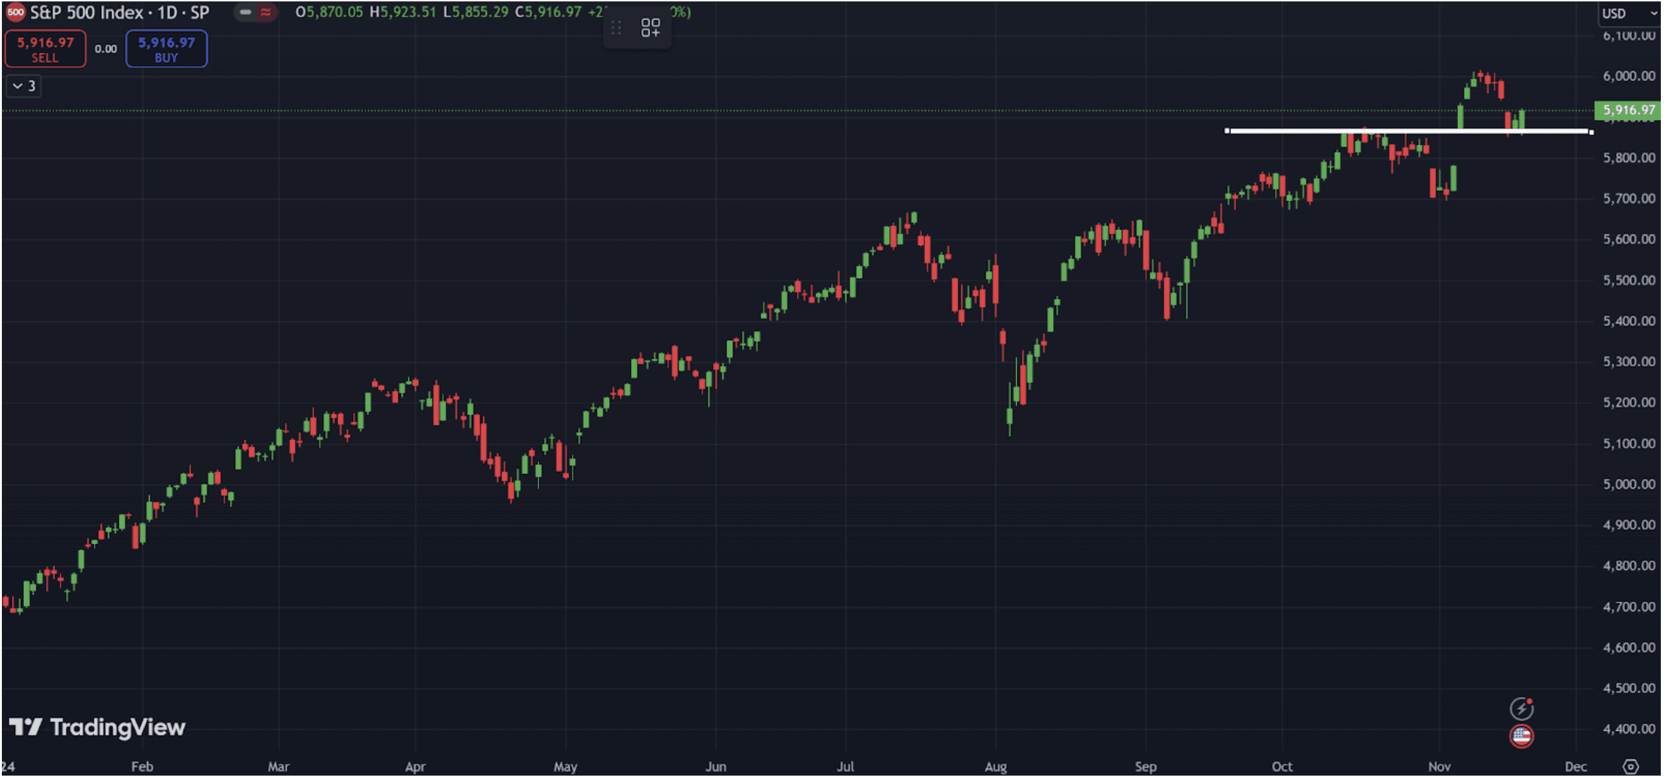The width and height of the screenshot is (1664, 778).
Task: Click the green 5,916.97 price label on axis
Action: [1628, 111]
